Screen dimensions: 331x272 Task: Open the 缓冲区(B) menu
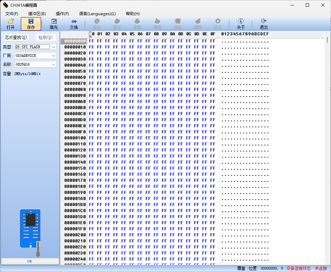(x=37, y=14)
